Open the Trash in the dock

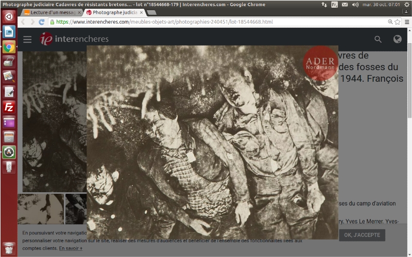point(9,248)
